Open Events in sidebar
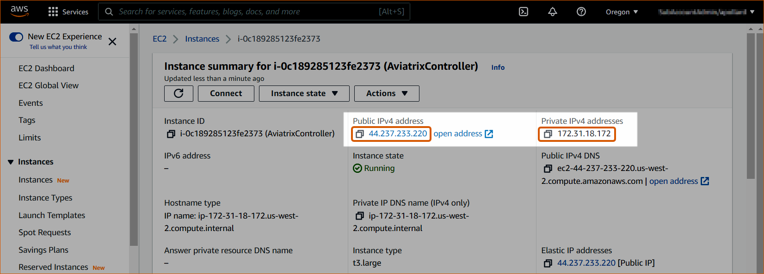The height and width of the screenshot is (274, 764). pos(31,103)
